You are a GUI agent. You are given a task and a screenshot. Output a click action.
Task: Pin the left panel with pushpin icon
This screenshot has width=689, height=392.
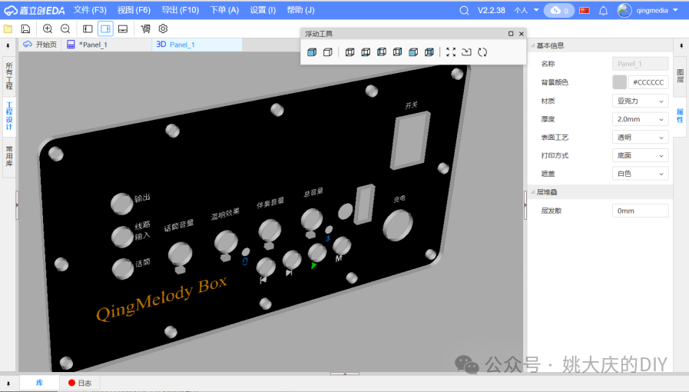click(x=8, y=45)
